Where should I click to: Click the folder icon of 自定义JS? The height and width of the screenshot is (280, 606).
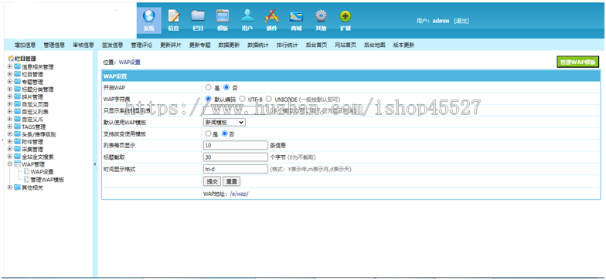pyautogui.click(x=17, y=119)
